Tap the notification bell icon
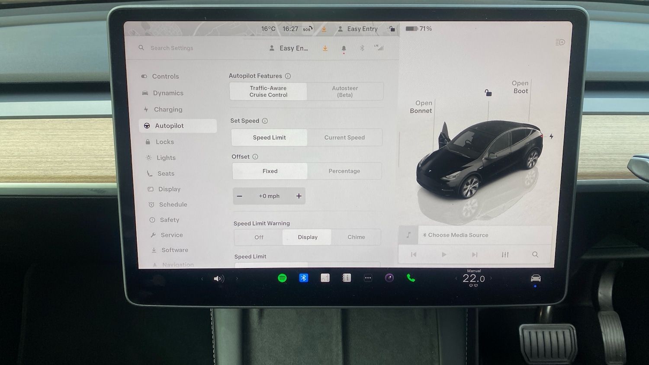649x365 pixels. (344, 48)
